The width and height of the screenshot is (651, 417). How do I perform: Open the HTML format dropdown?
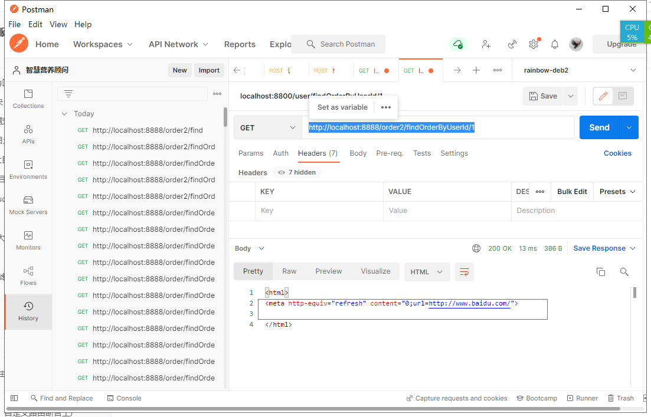pyautogui.click(x=427, y=272)
